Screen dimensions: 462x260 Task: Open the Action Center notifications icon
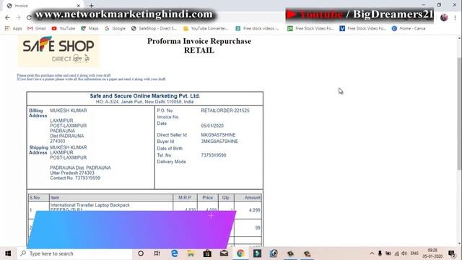click(x=452, y=253)
